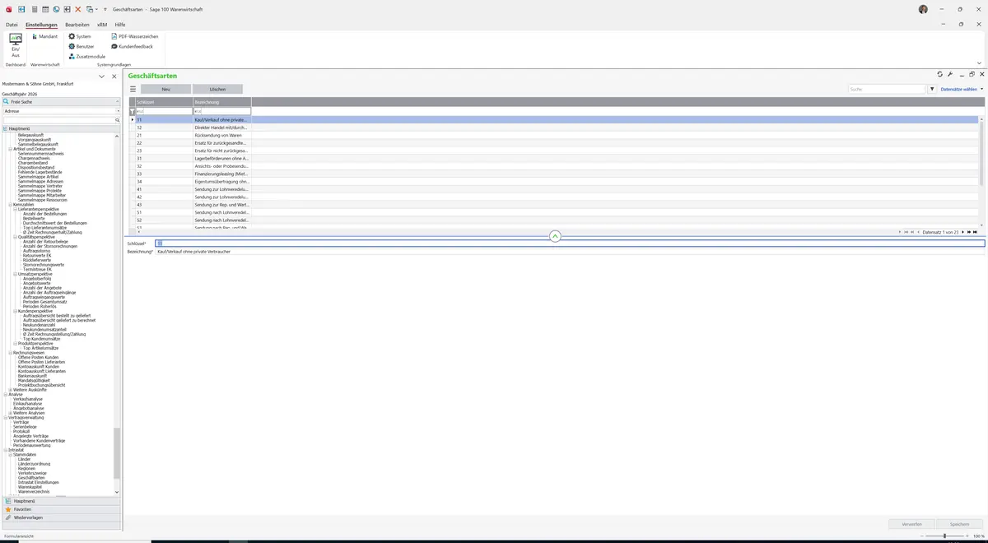Sort by Schlüssel column header

click(x=164, y=102)
